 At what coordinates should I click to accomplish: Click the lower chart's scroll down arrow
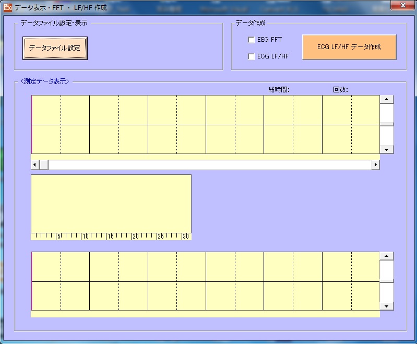click(386, 306)
